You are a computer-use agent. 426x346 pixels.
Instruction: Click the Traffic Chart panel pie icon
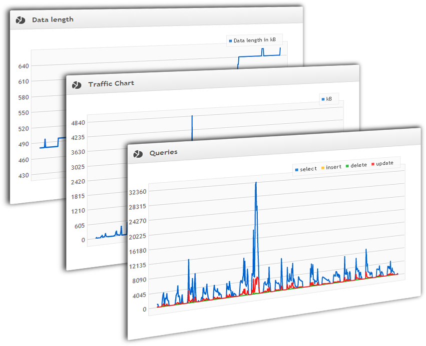[x=76, y=85]
